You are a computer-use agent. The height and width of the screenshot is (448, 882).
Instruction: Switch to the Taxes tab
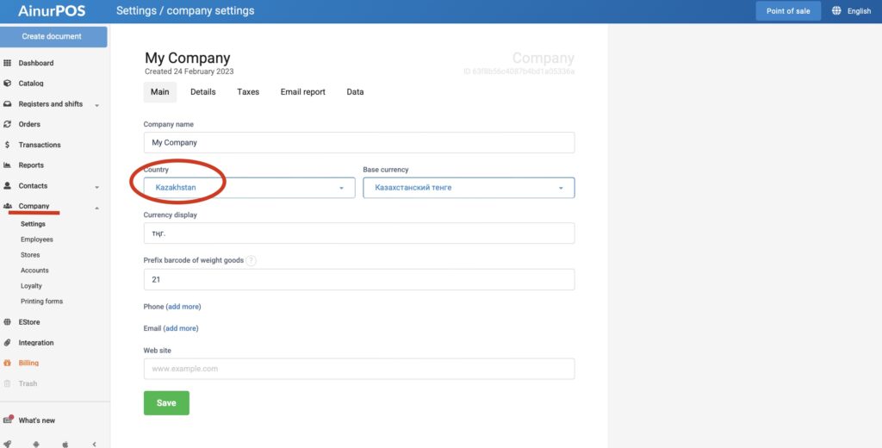[248, 92]
